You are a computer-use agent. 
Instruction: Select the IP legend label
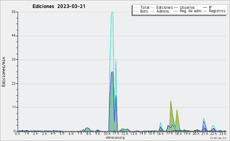coord(210,7)
